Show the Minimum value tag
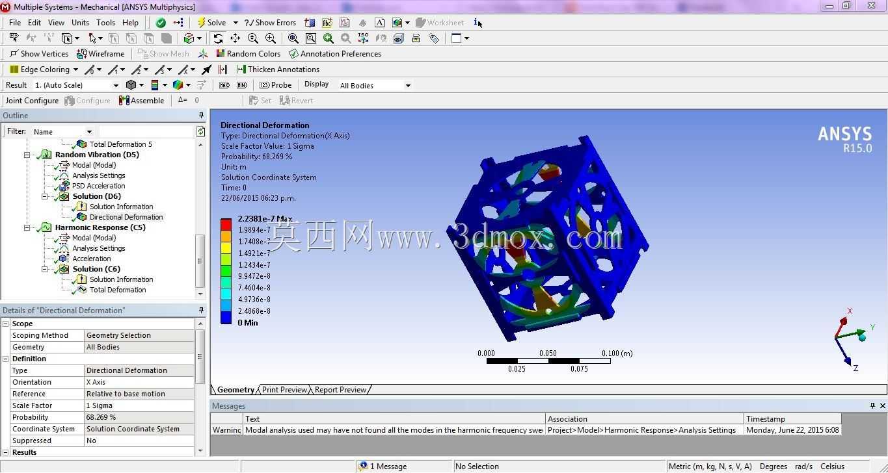888x473 pixels. coord(241,85)
